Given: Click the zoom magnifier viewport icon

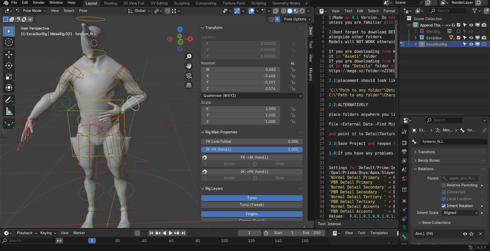Looking at the screenshot, I should click(x=189, y=56).
